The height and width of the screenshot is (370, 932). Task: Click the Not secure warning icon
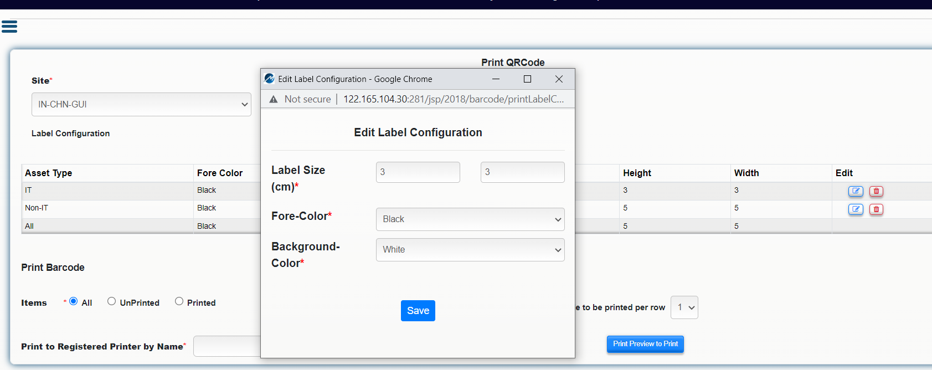[274, 99]
